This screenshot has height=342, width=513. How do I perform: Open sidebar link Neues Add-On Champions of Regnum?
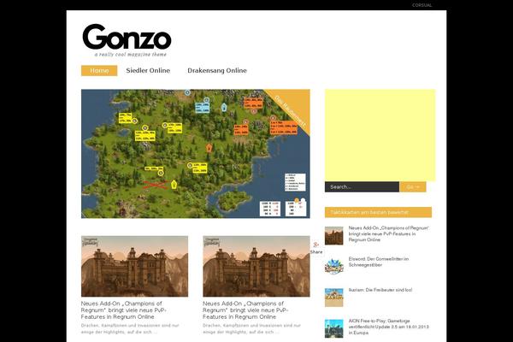389,233
